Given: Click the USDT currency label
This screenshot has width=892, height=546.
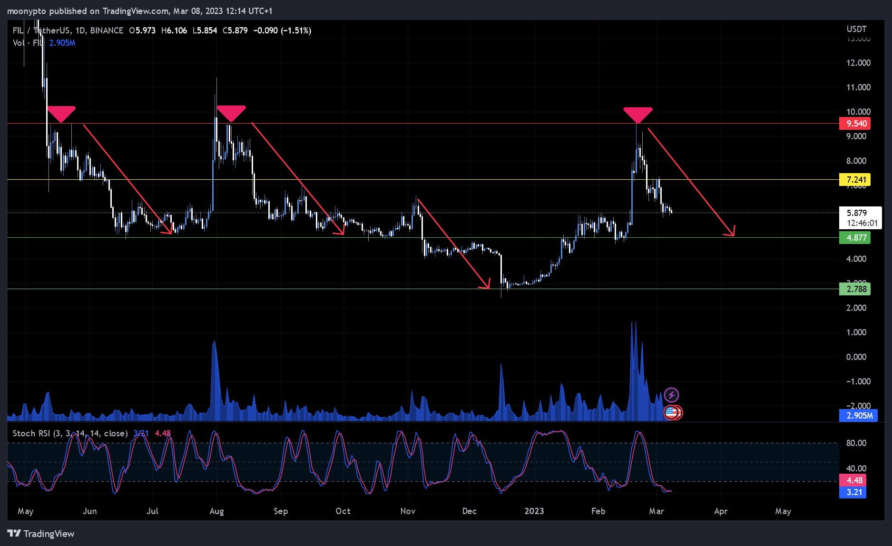Looking at the screenshot, I should 856,29.
